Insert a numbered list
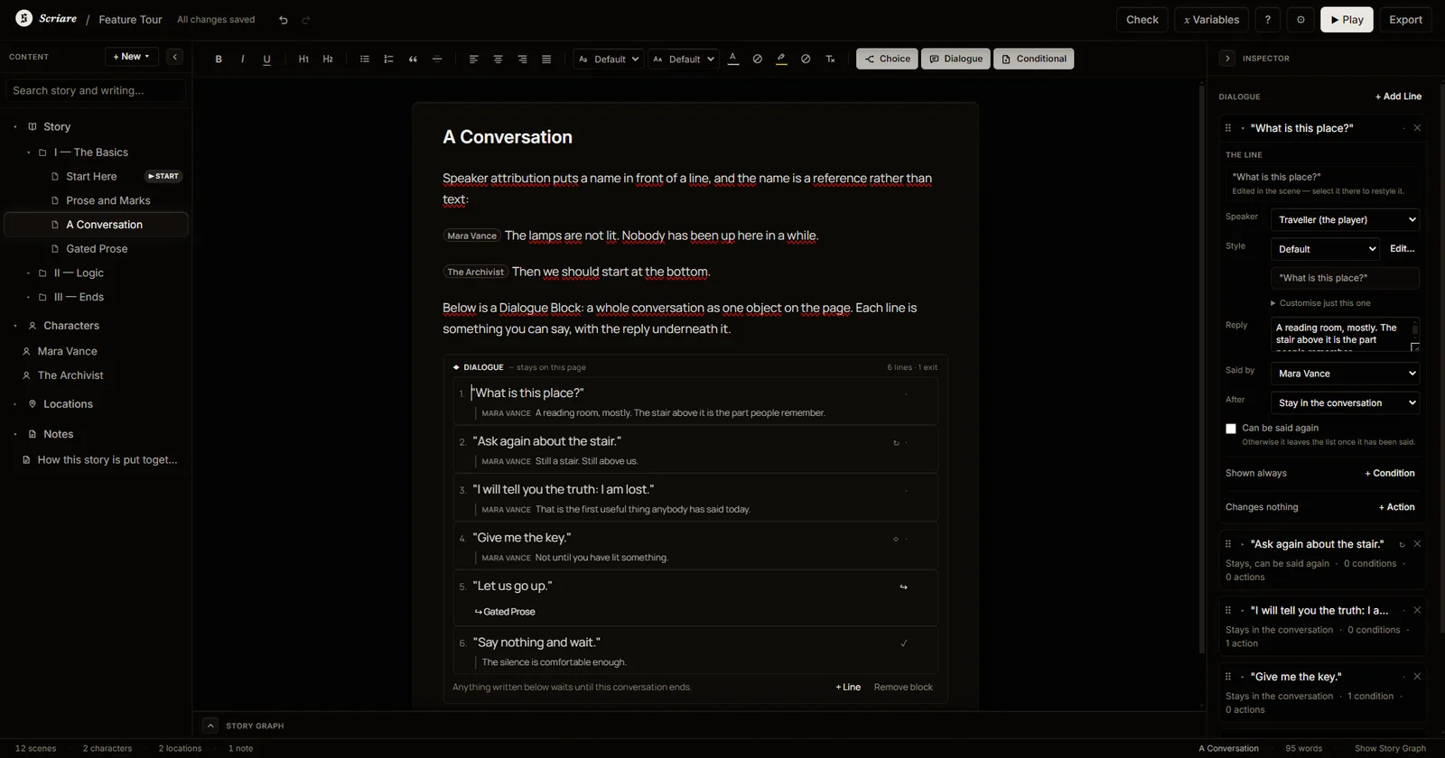 (x=388, y=59)
